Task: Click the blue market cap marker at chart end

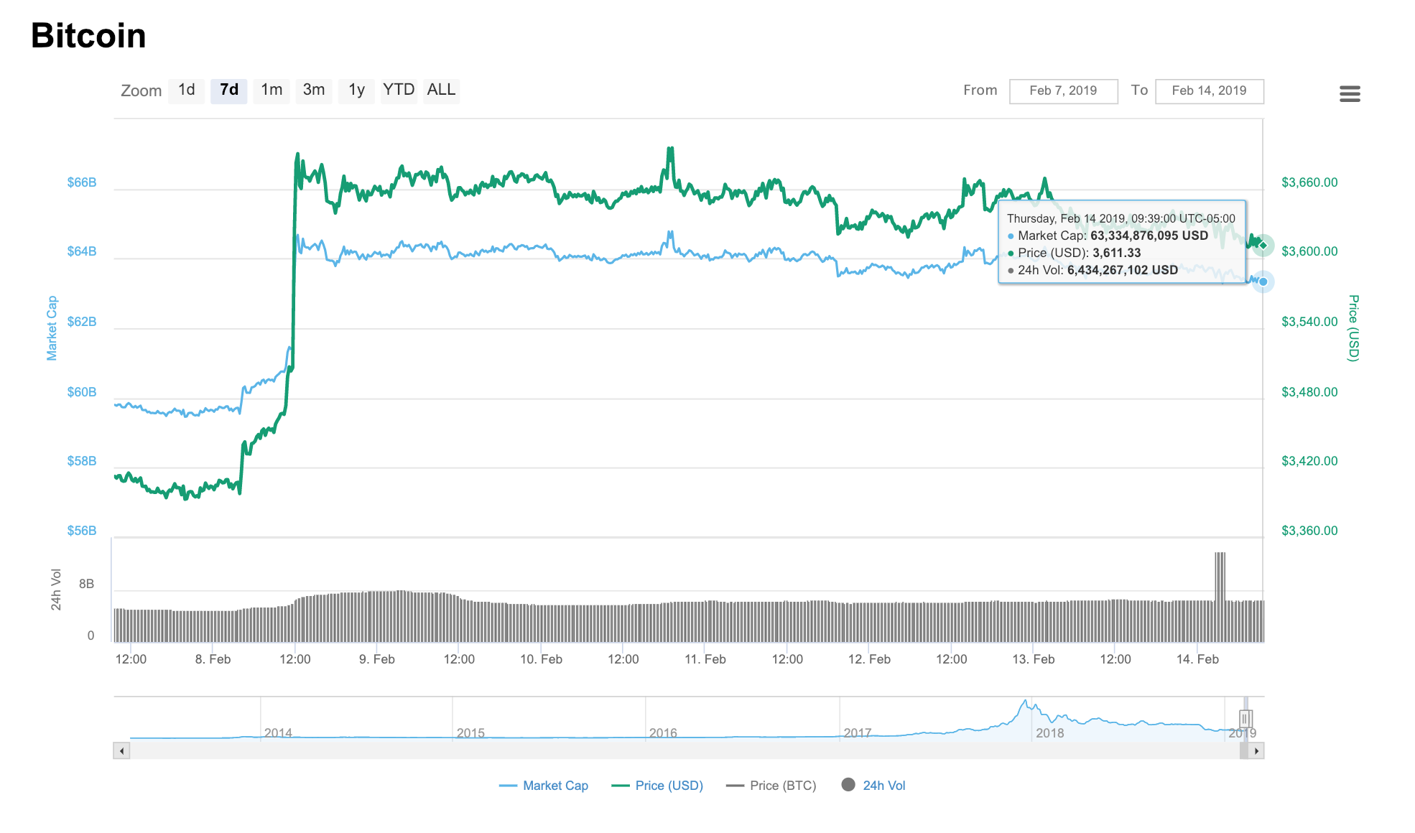Action: (x=1263, y=281)
